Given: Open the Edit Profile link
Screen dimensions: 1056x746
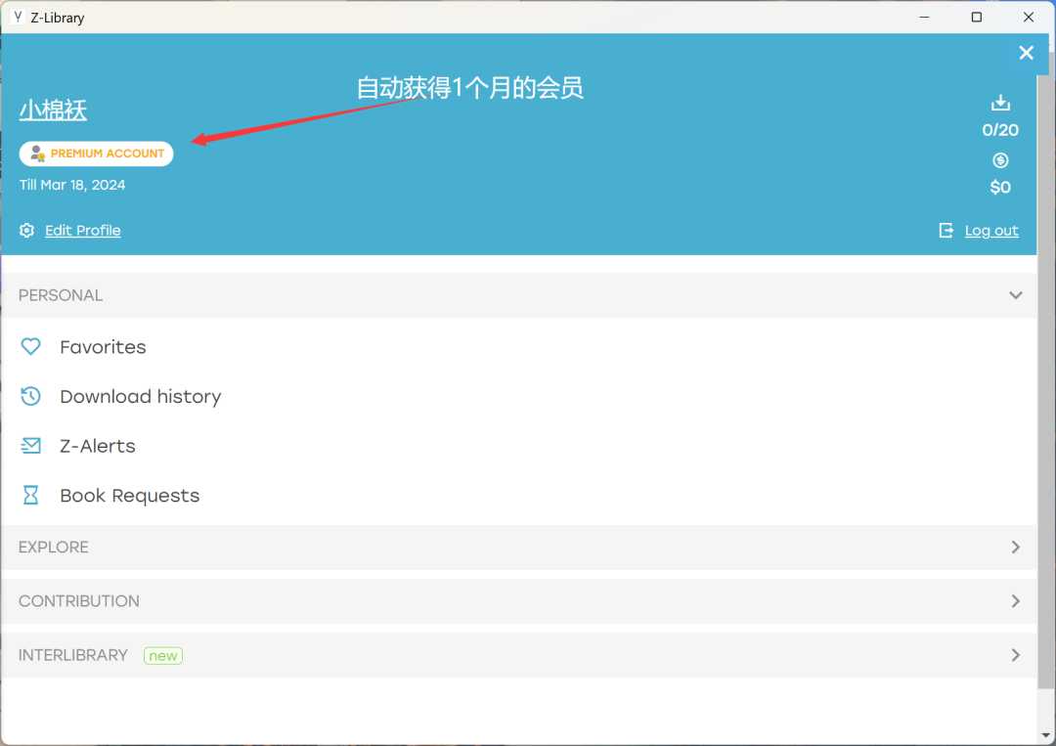Looking at the screenshot, I should [83, 231].
